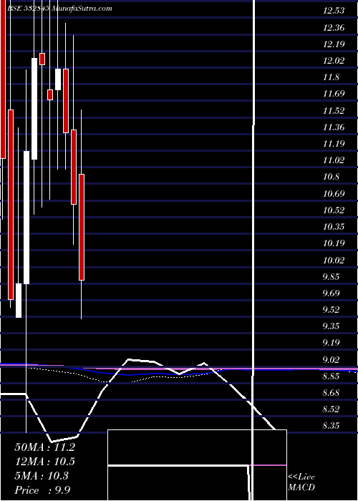Image resolution: width=358 pixels, height=501 pixels.
Task: Select the 12.36 price axis label
Action: [334, 28]
